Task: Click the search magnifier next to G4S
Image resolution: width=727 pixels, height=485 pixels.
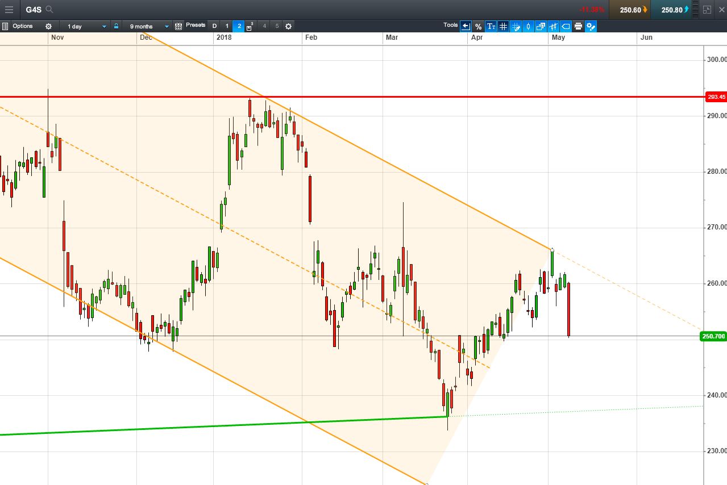Action: tap(49, 9)
